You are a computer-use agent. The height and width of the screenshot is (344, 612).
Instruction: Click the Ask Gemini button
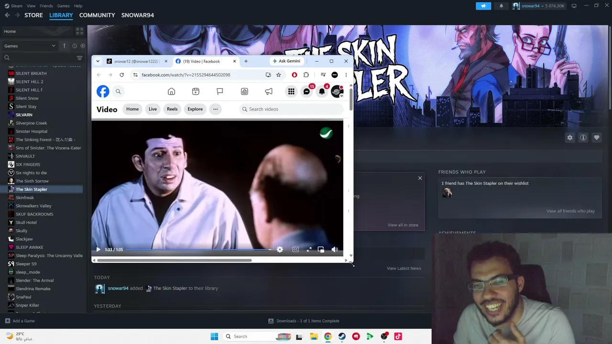pyautogui.click(x=286, y=61)
